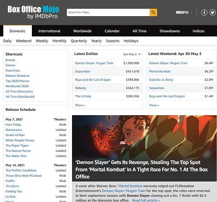Open the Holidays view

tap(131, 41)
